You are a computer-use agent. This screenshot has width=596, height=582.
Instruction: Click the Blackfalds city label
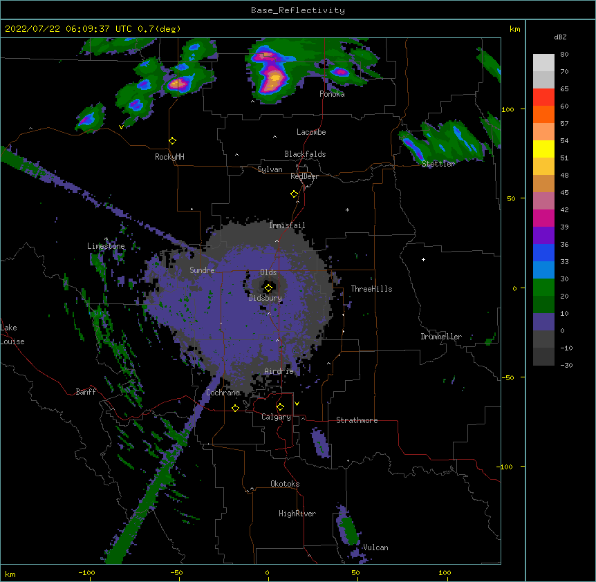click(305, 154)
